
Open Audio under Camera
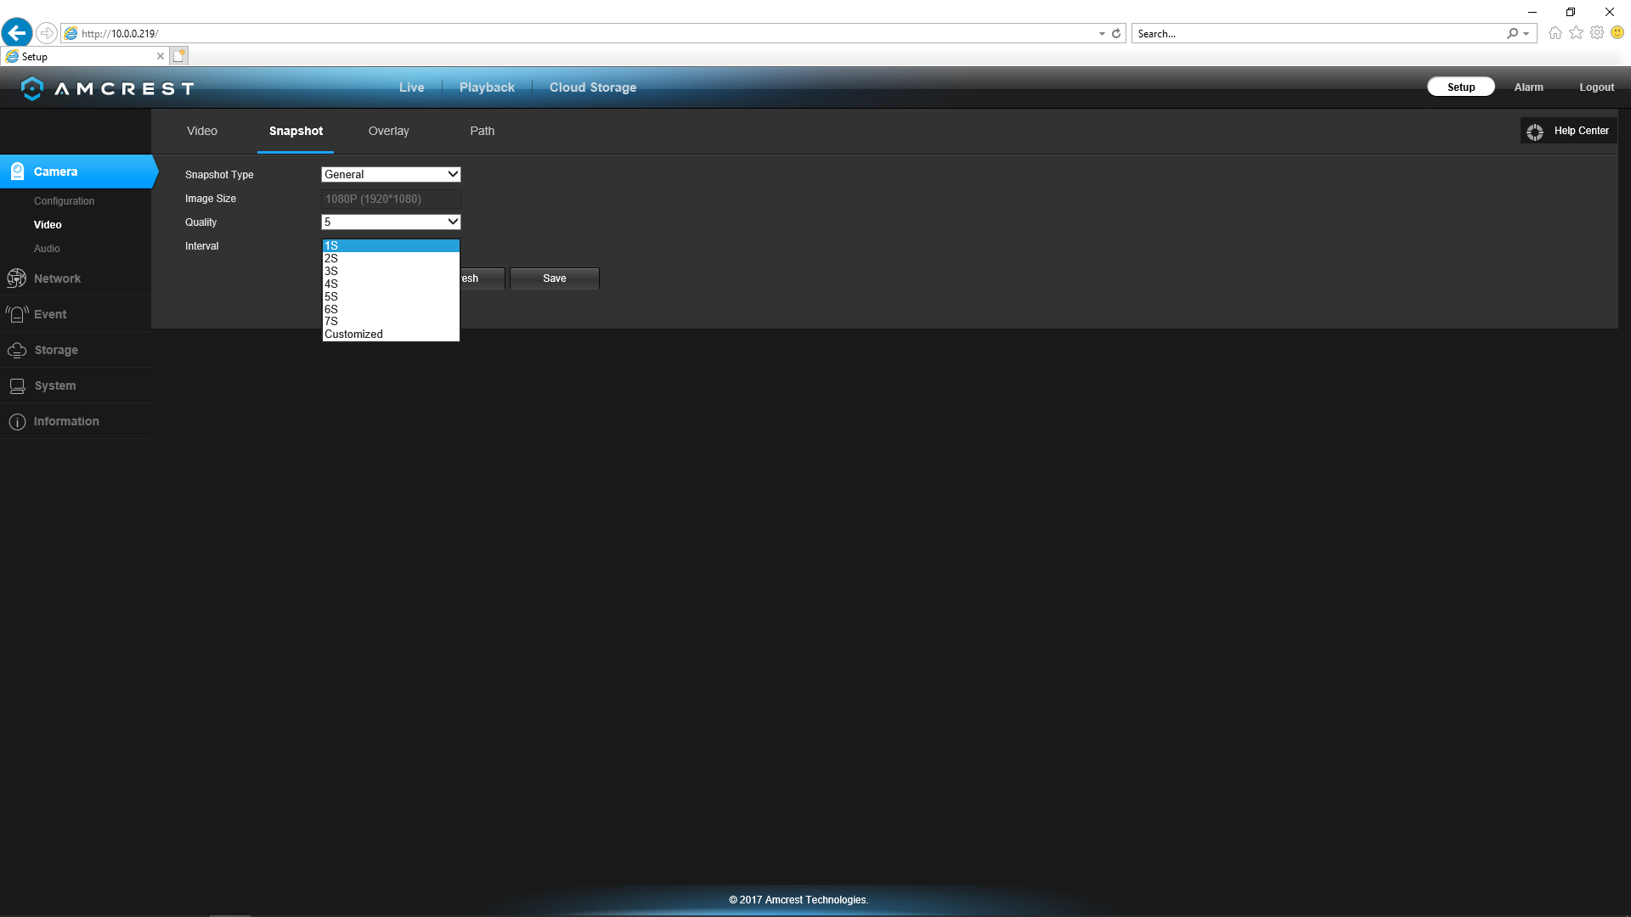[x=47, y=249]
